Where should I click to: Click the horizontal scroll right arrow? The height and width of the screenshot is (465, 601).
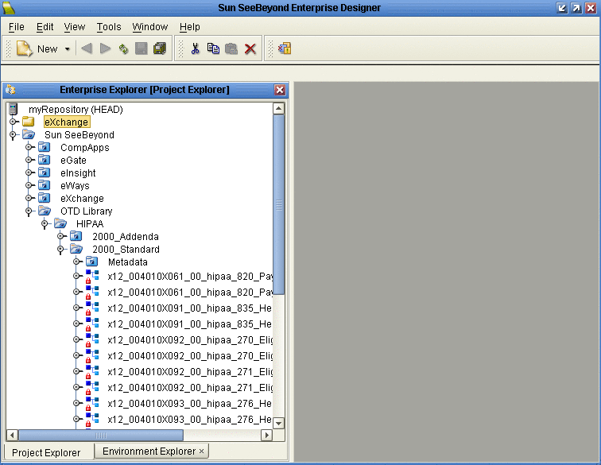coord(266,435)
